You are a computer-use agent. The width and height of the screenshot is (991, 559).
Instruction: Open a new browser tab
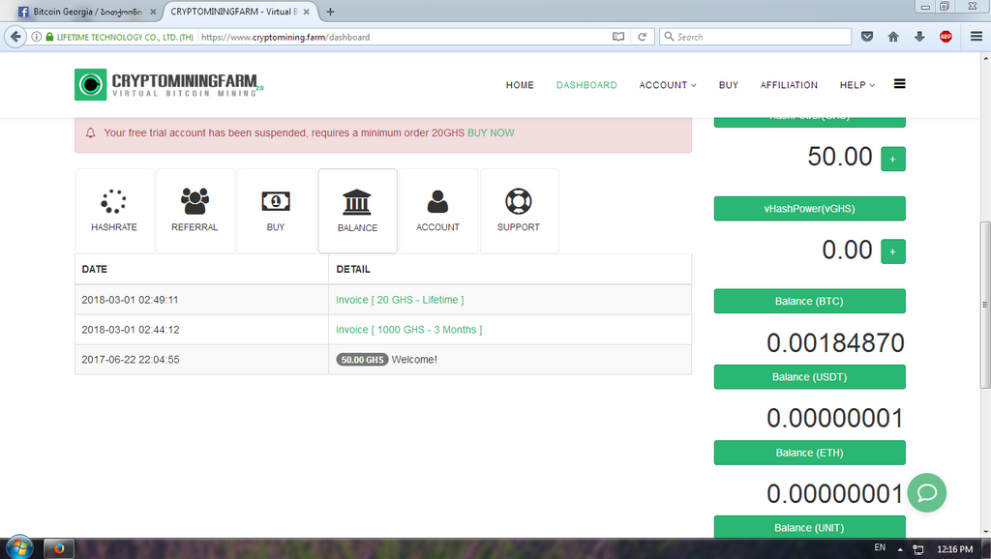[330, 12]
